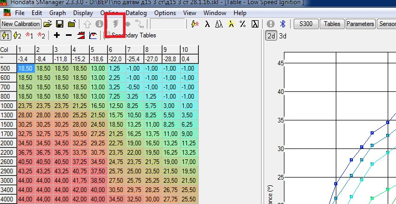Enable the Secondary Tables checkbox

[x=108, y=35]
